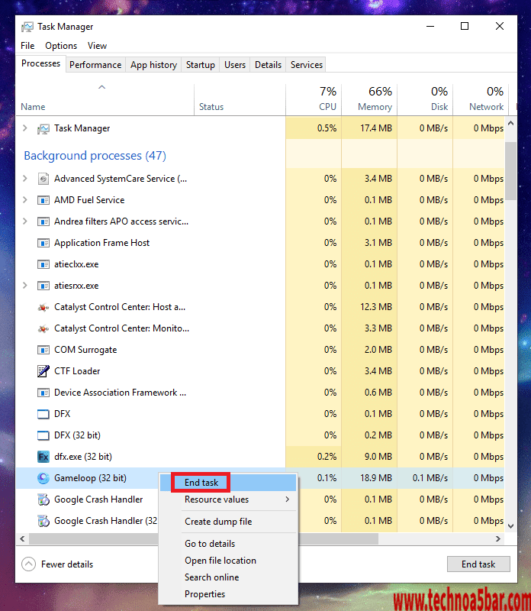Click the Gameloop (32 bit) icon

(x=43, y=478)
